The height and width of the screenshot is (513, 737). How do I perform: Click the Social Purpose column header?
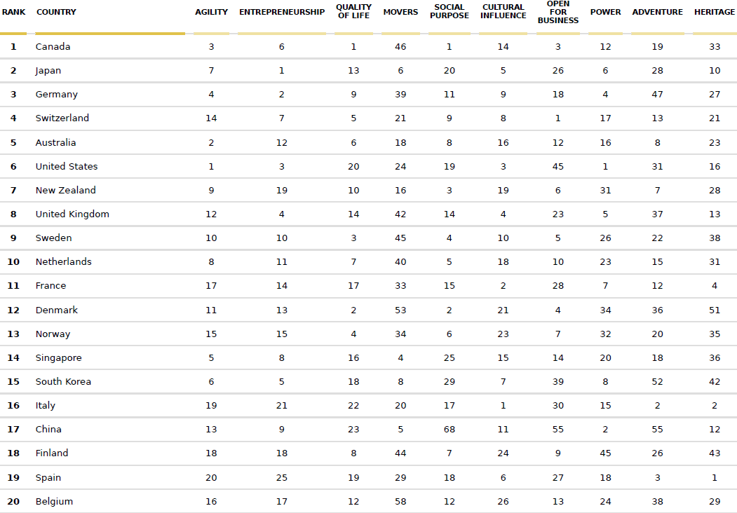[449, 12]
